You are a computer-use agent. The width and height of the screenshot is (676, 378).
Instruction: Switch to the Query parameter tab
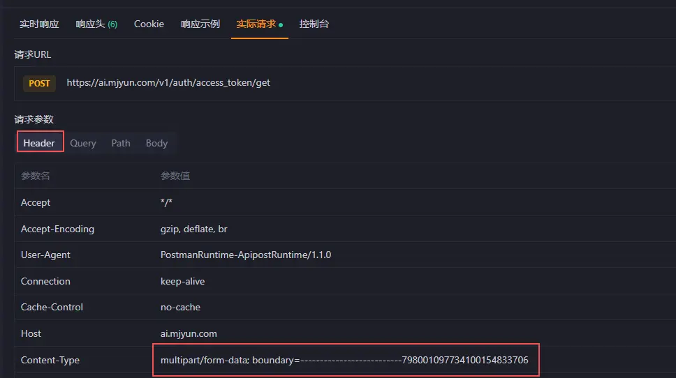[x=83, y=143]
